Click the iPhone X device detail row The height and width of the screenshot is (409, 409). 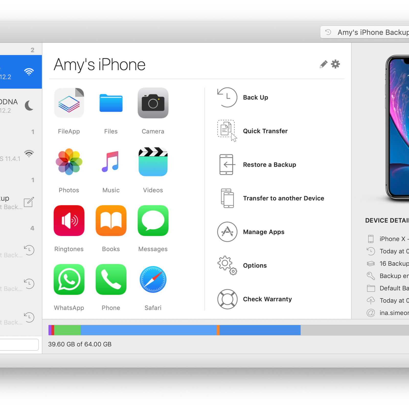tap(388, 239)
